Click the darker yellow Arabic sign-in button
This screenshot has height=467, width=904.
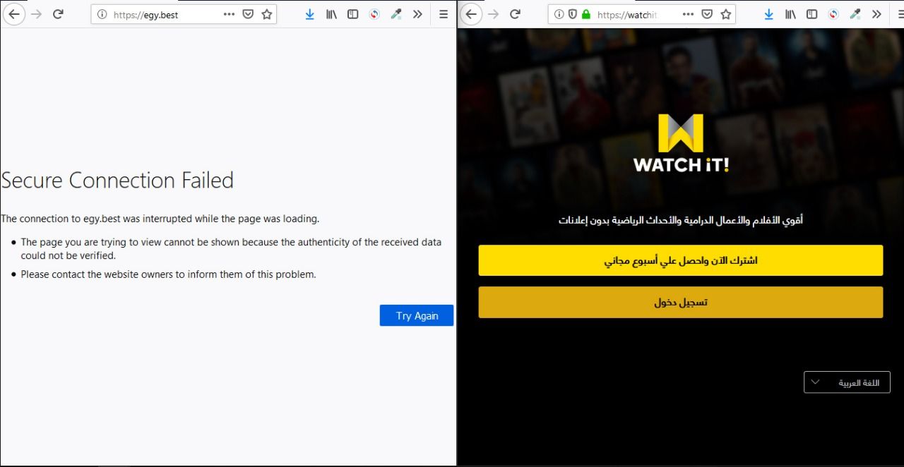click(x=681, y=302)
